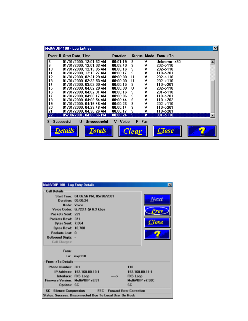The image size is (248, 321).
Task: Select log event 11 at 12:13:27 AM
Action: pos(129,73)
